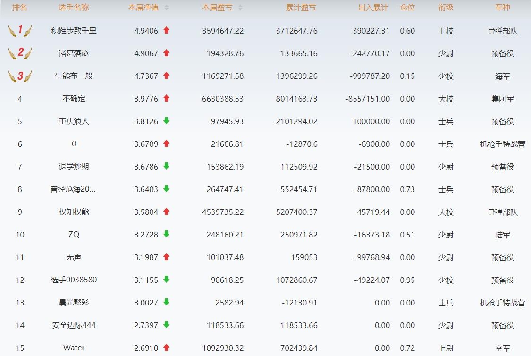The width and height of the screenshot is (531, 356).
Task: Click green down arrow beside 2.7397
Action: tap(166, 325)
